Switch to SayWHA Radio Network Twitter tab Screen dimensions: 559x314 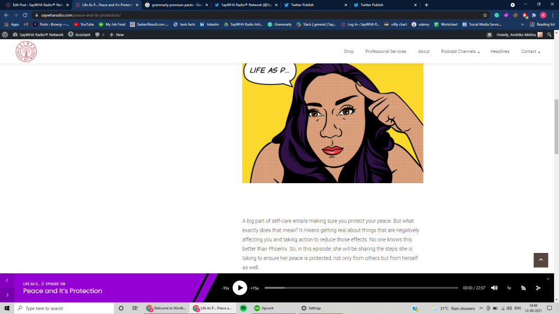[x=246, y=5]
